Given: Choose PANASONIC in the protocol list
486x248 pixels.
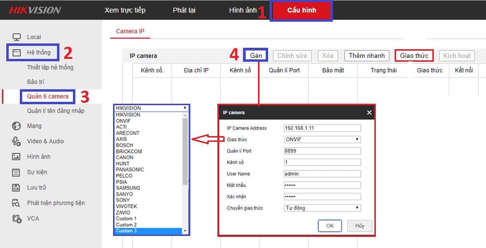Looking at the screenshot, I should pos(130,170).
